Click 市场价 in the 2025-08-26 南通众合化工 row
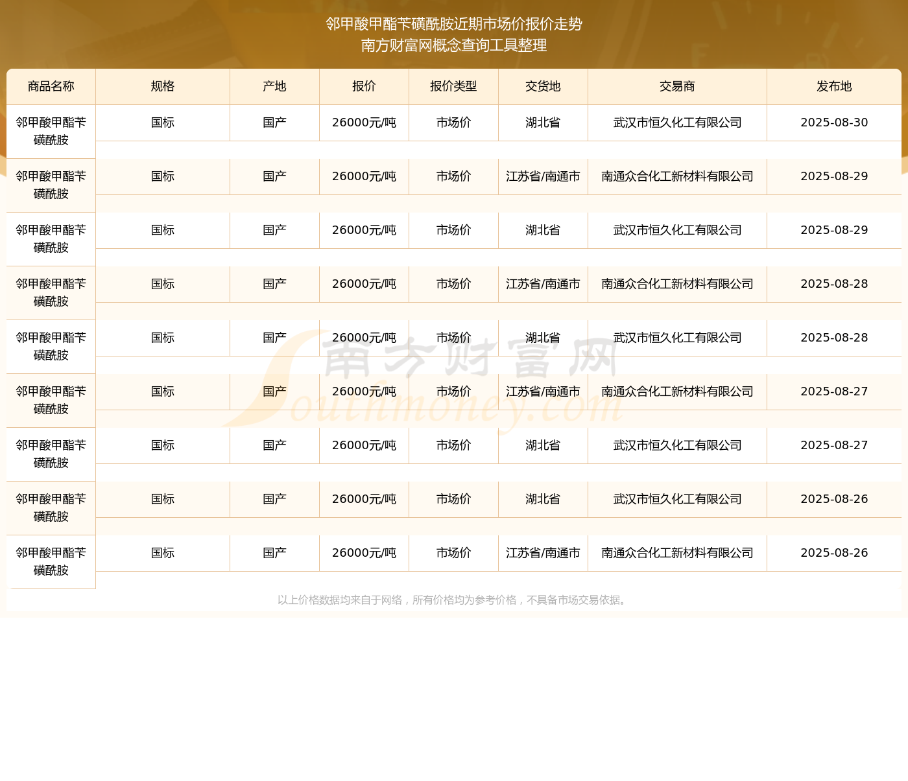The width and height of the screenshot is (908, 781). point(453,553)
